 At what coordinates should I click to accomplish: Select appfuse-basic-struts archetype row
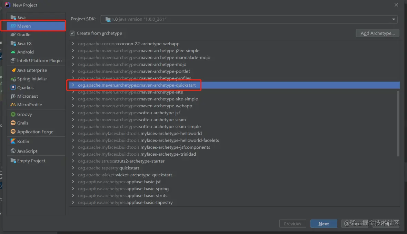[235, 196]
